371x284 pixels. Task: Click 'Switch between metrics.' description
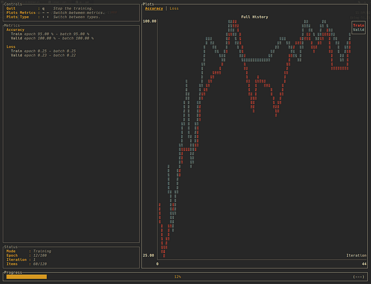[x=79, y=13]
